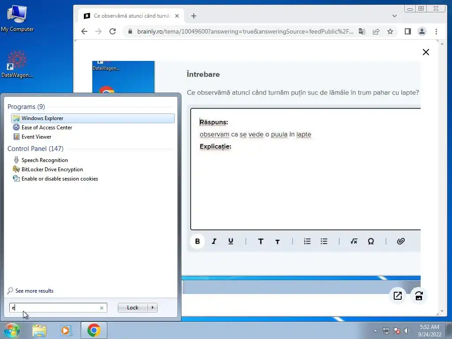Click the rotate image icon button
The image size is (452, 339).
click(419, 296)
